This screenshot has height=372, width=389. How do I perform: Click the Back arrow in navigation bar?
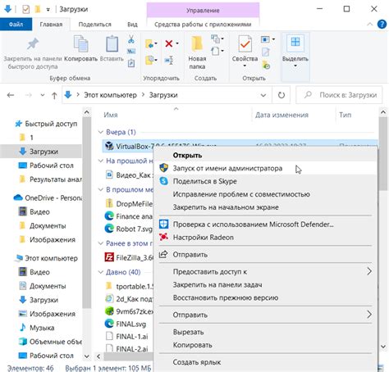click(x=11, y=95)
